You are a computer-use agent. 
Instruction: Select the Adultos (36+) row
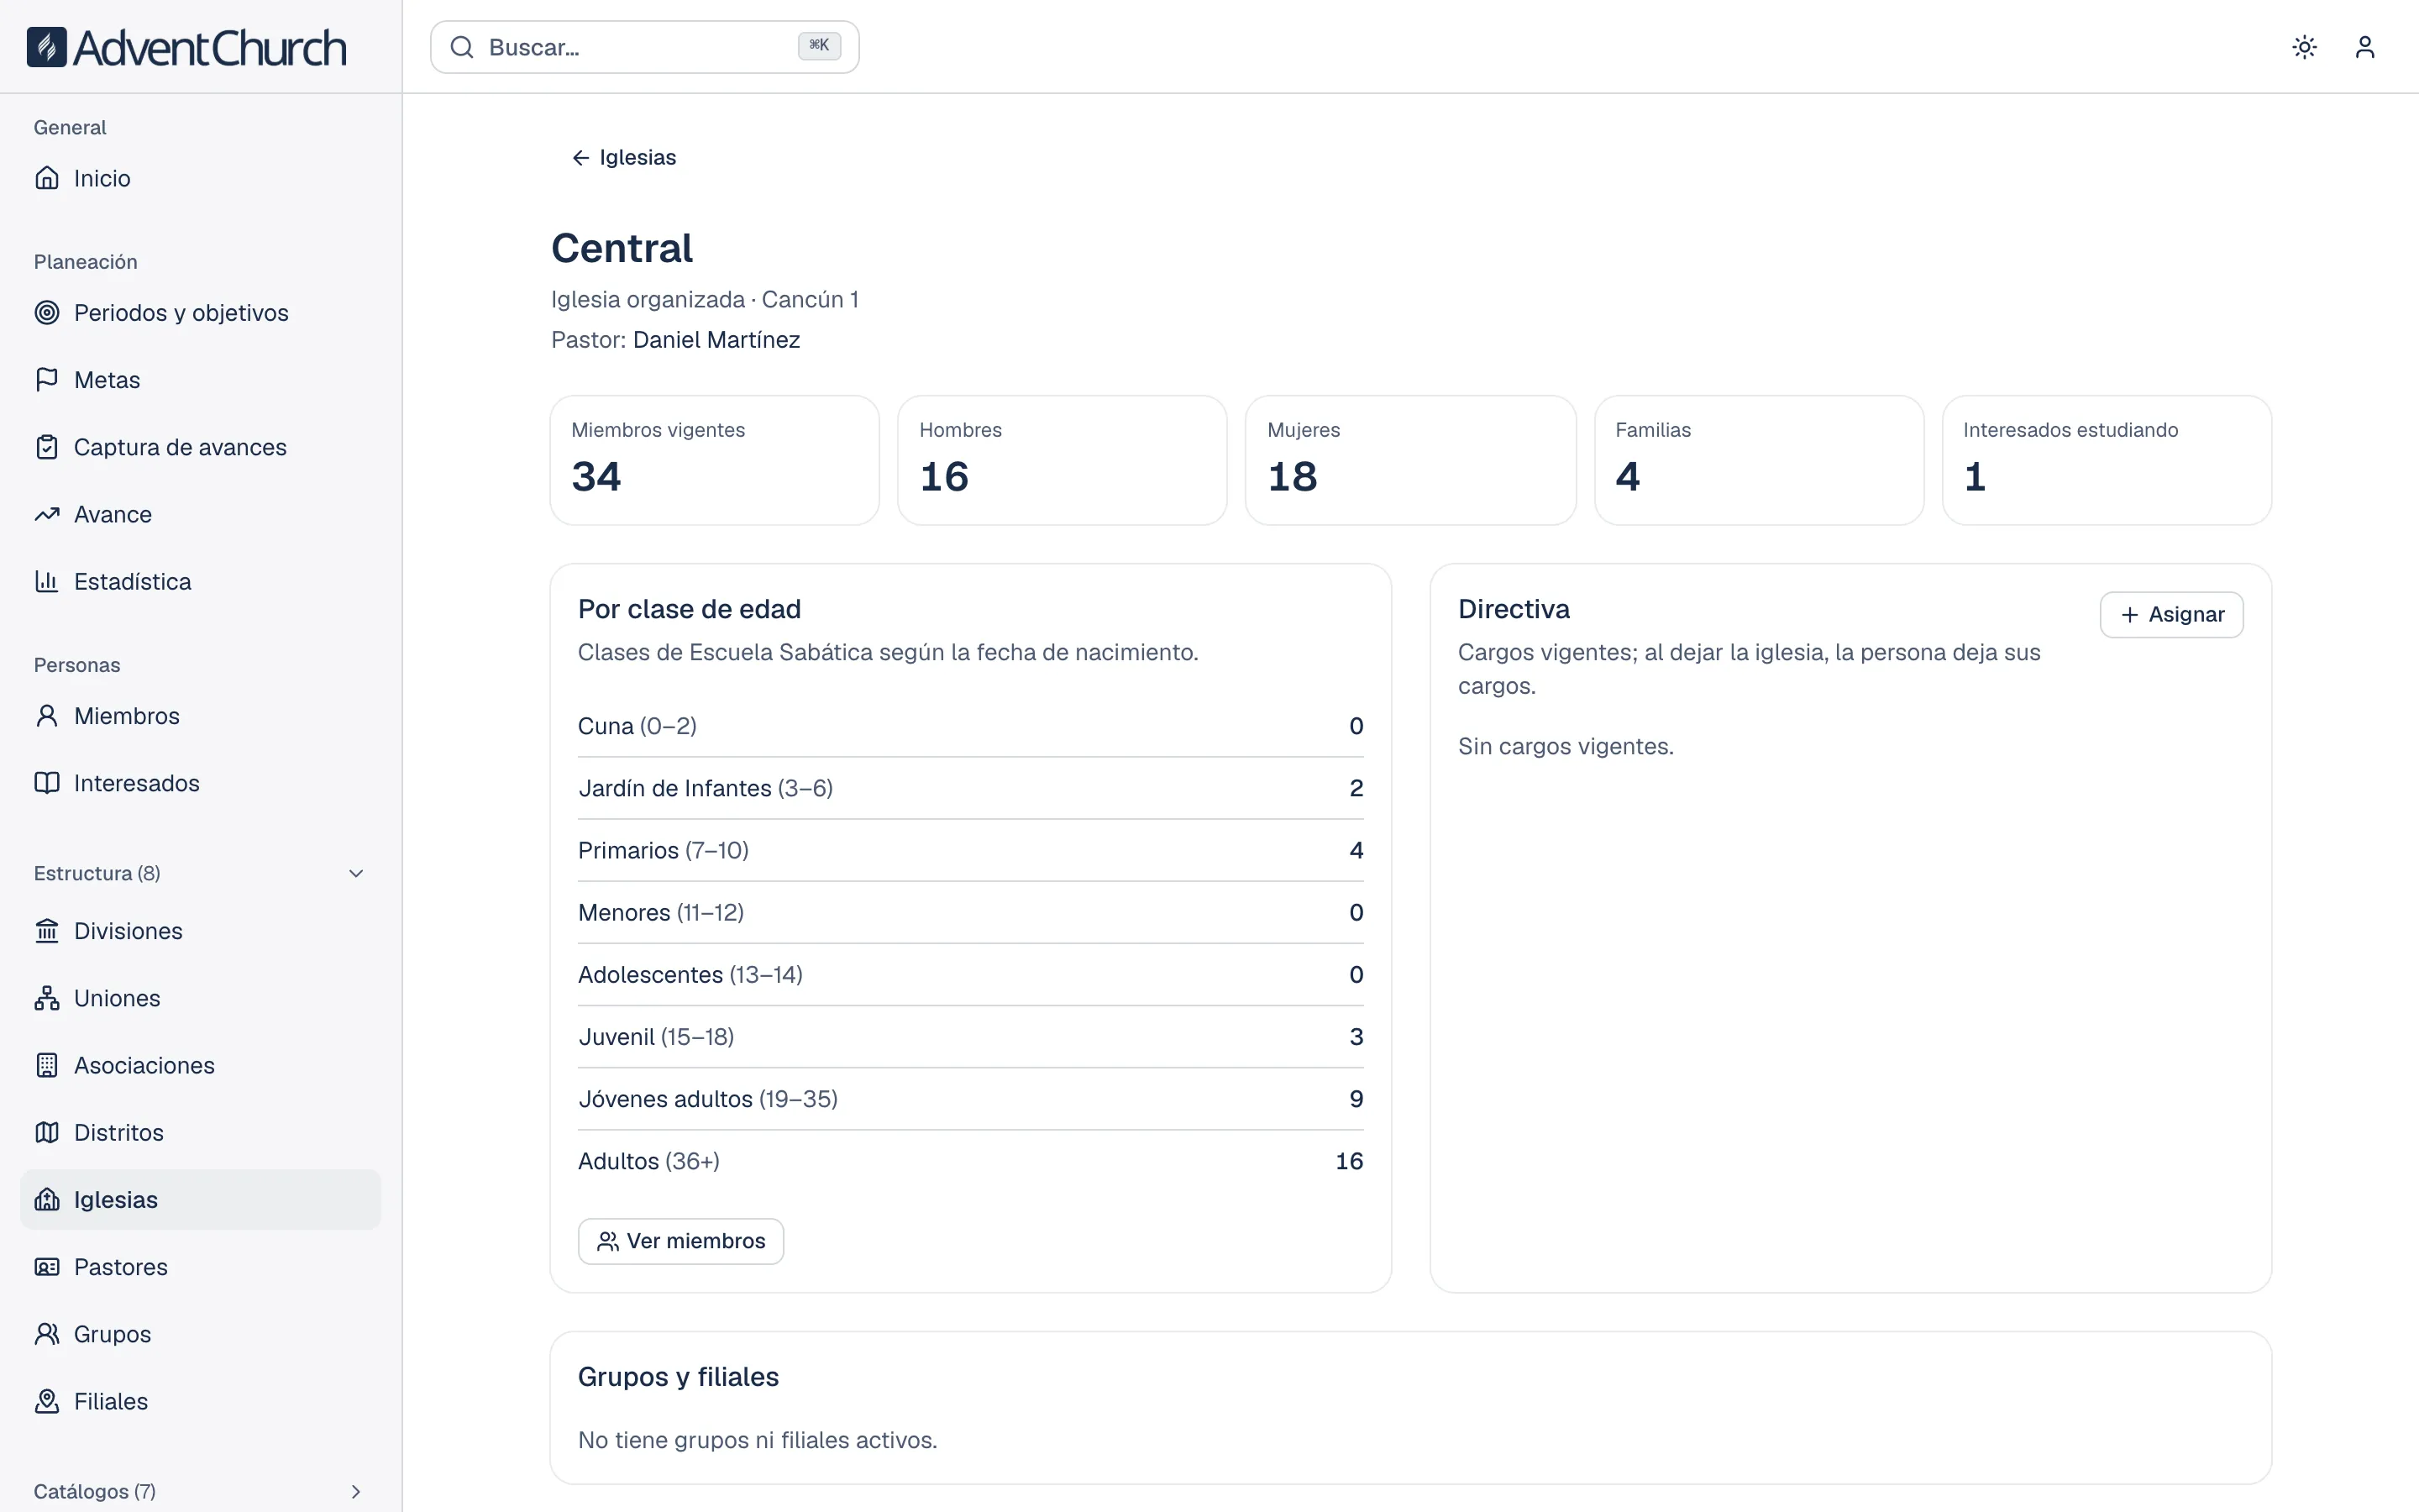tap(971, 1161)
